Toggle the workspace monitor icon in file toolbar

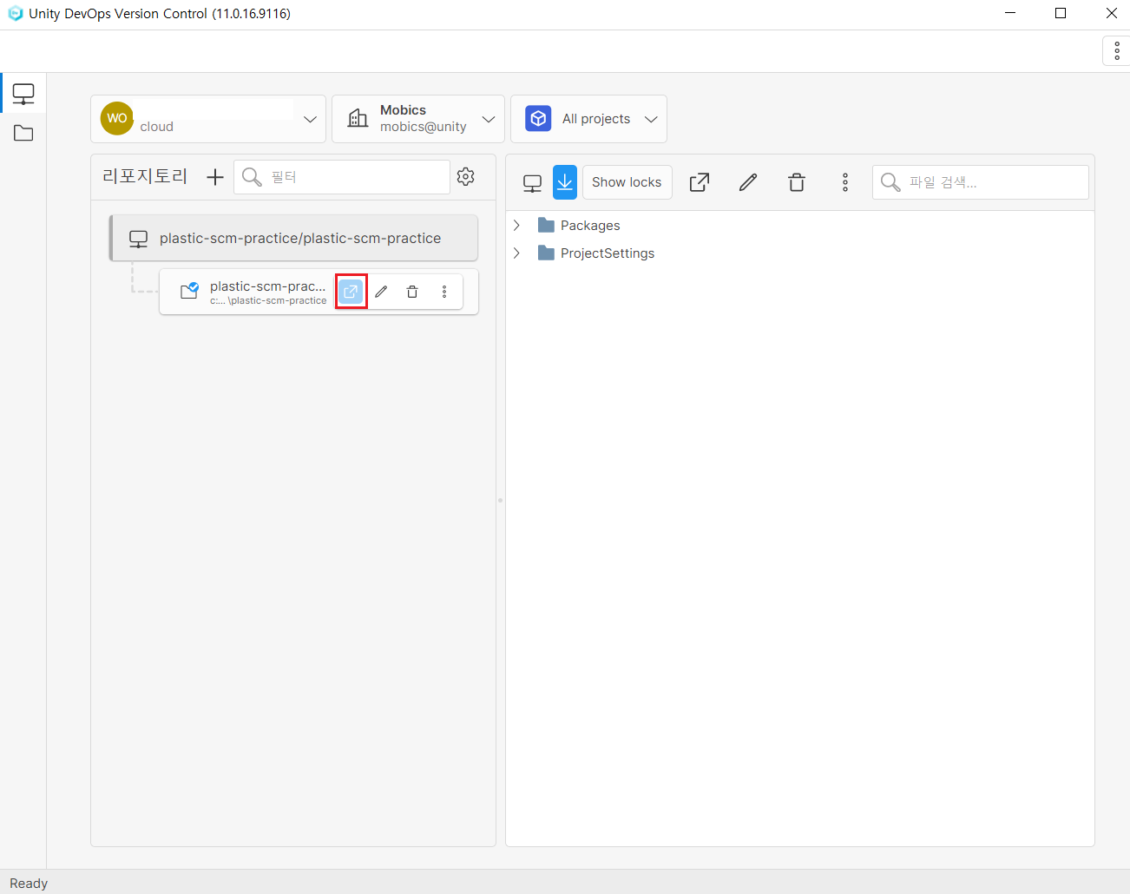(532, 182)
